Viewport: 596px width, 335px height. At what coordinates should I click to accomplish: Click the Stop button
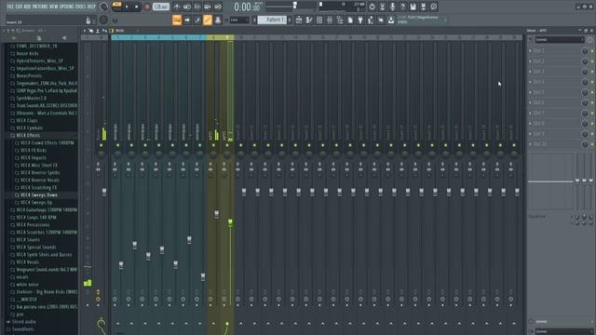(x=137, y=7)
